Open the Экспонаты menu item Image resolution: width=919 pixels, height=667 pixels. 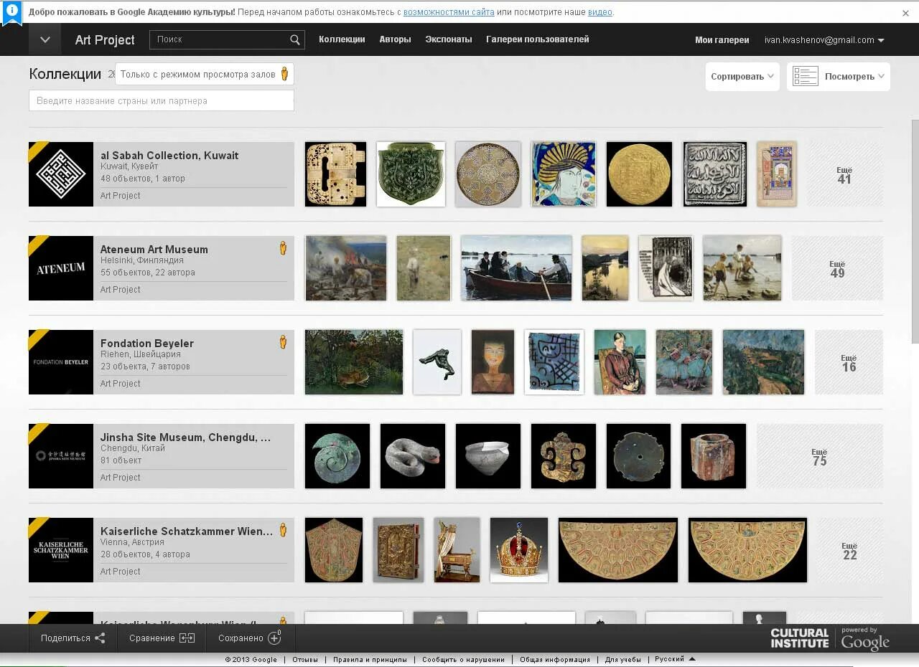449,39
